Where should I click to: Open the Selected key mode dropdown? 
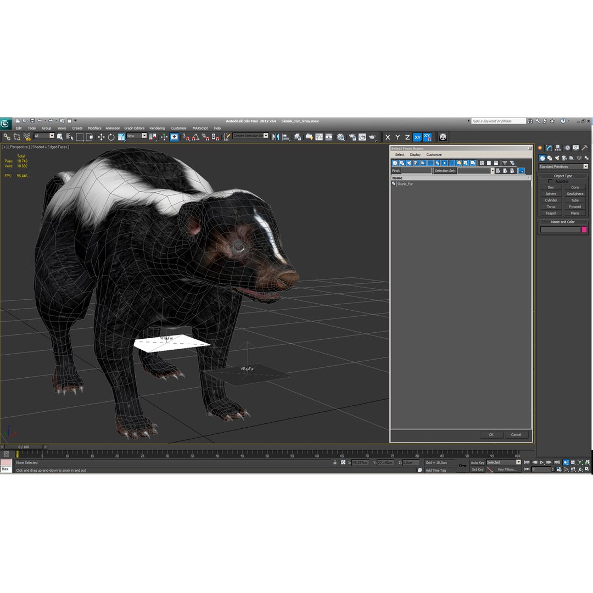click(504, 462)
